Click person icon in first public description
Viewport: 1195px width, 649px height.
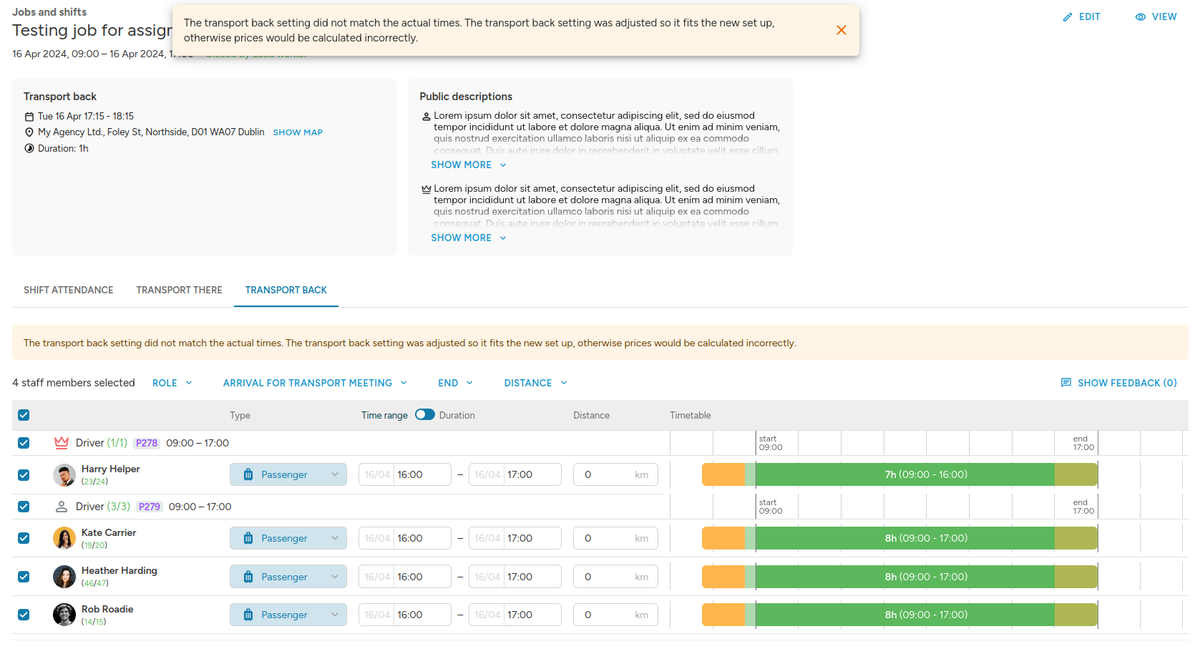pyautogui.click(x=426, y=116)
